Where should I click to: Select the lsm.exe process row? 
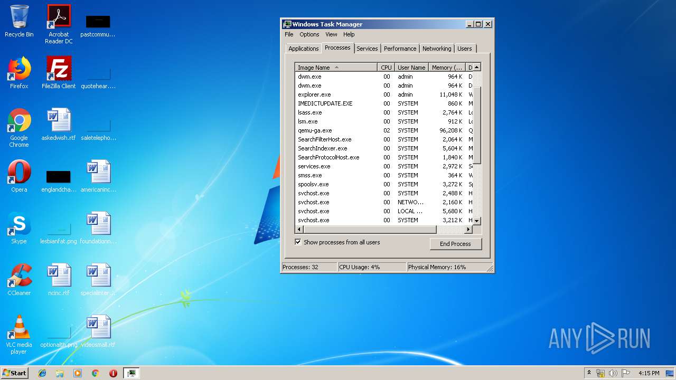[384, 121]
